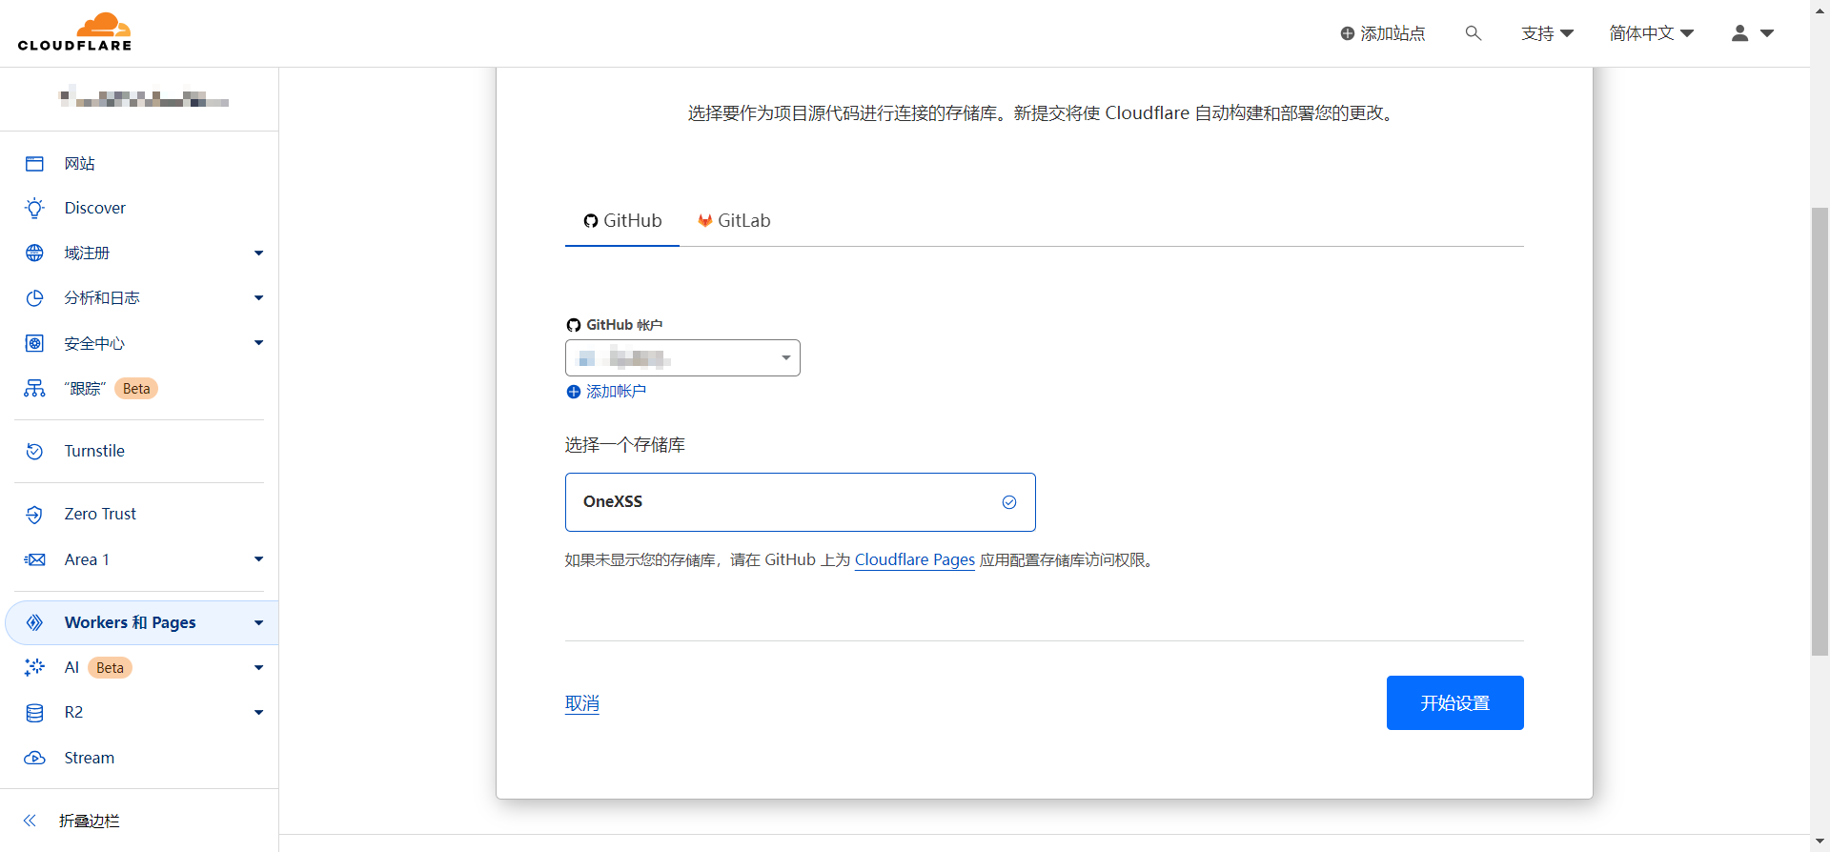Click the 开始设置 button

[1454, 703]
